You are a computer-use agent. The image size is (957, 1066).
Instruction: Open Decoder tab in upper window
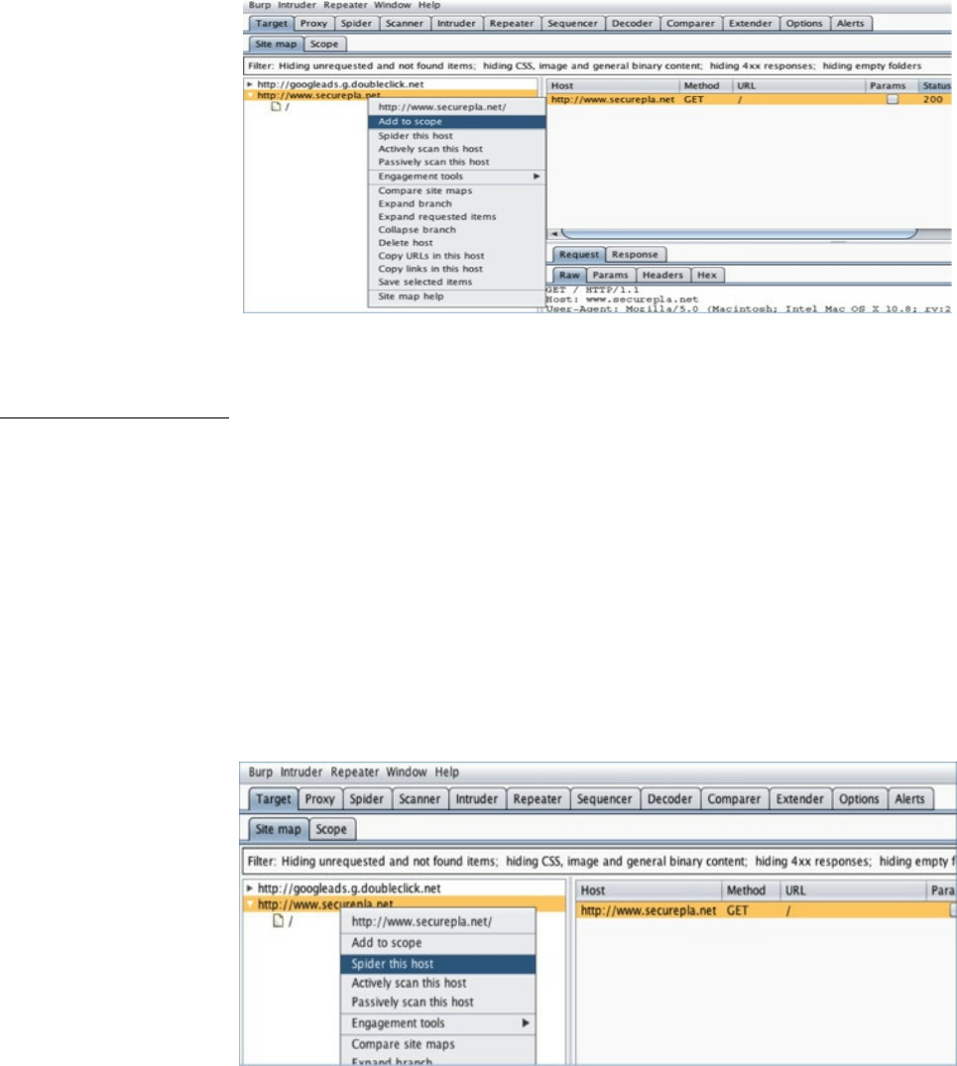click(632, 23)
